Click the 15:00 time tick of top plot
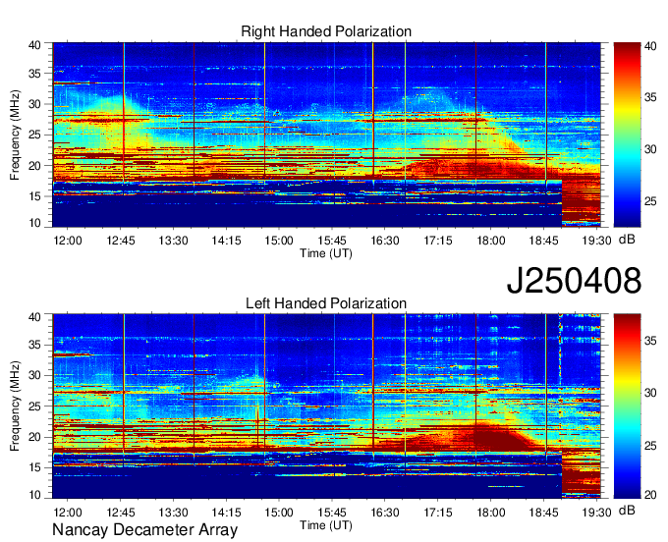The width and height of the screenshot is (668, 542). tap(279, 241)
